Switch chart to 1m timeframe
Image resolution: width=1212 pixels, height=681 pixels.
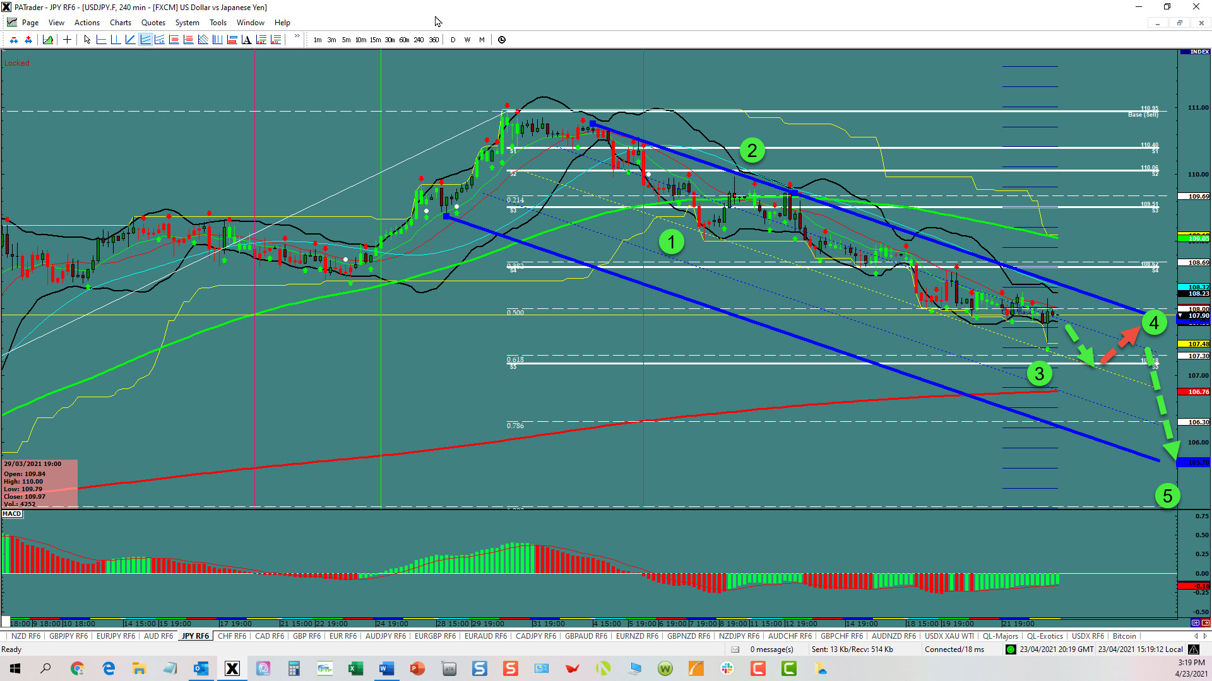coord(318,40)
